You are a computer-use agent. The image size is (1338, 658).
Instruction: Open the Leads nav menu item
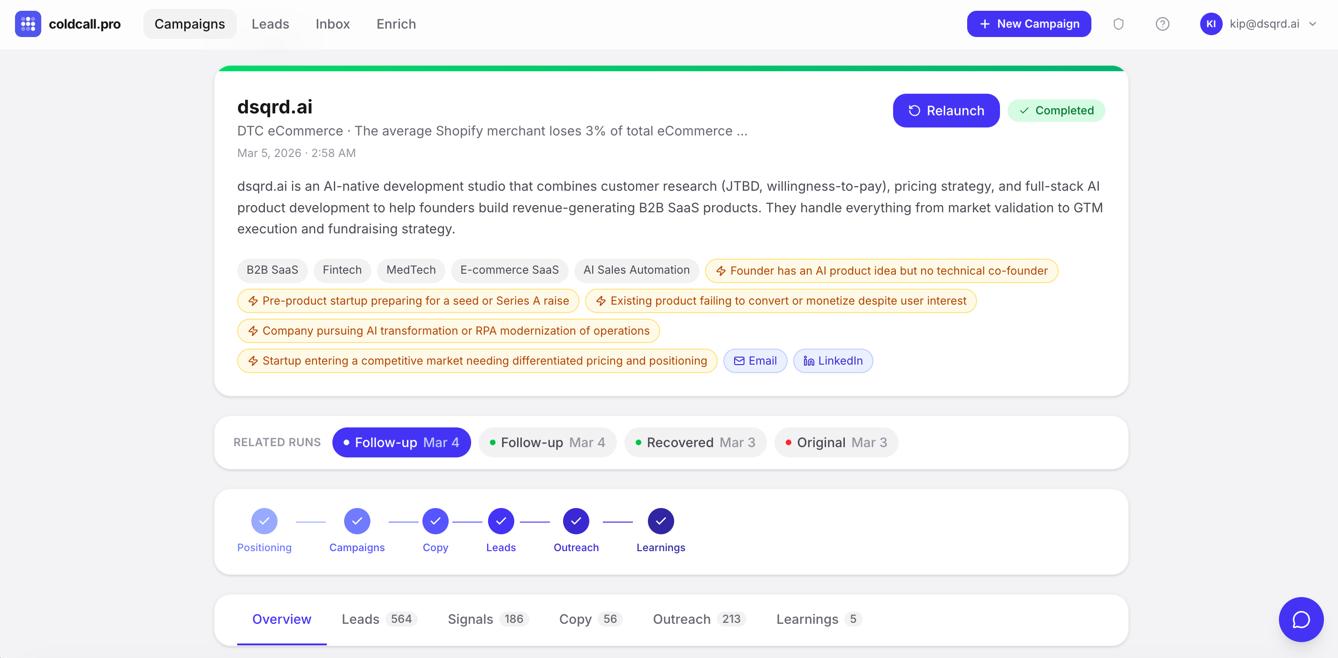click(x=270, y=24)
